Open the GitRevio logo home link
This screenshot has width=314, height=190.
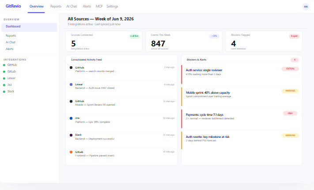click(13, 6)
